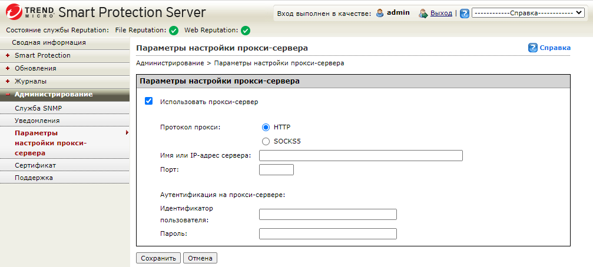This screenshot has height=267, width=593.
Task: Click the logout person icon
Action: click(422, 13)
